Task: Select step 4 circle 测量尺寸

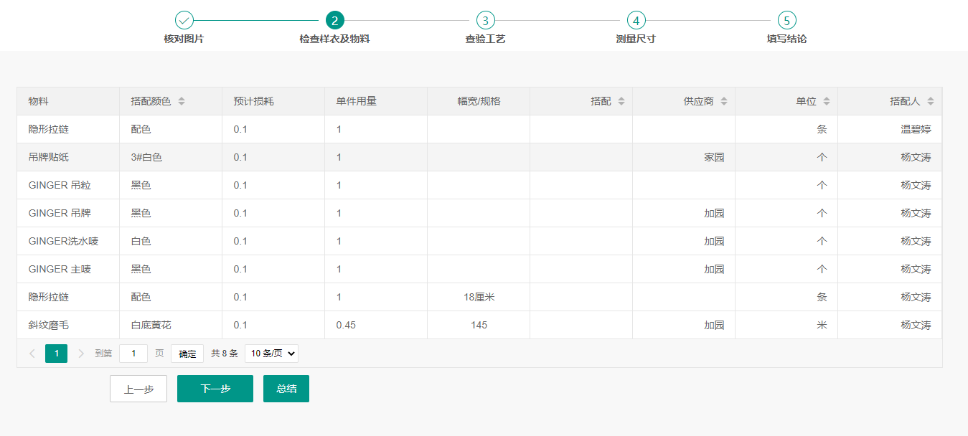Action: point(636,20)
